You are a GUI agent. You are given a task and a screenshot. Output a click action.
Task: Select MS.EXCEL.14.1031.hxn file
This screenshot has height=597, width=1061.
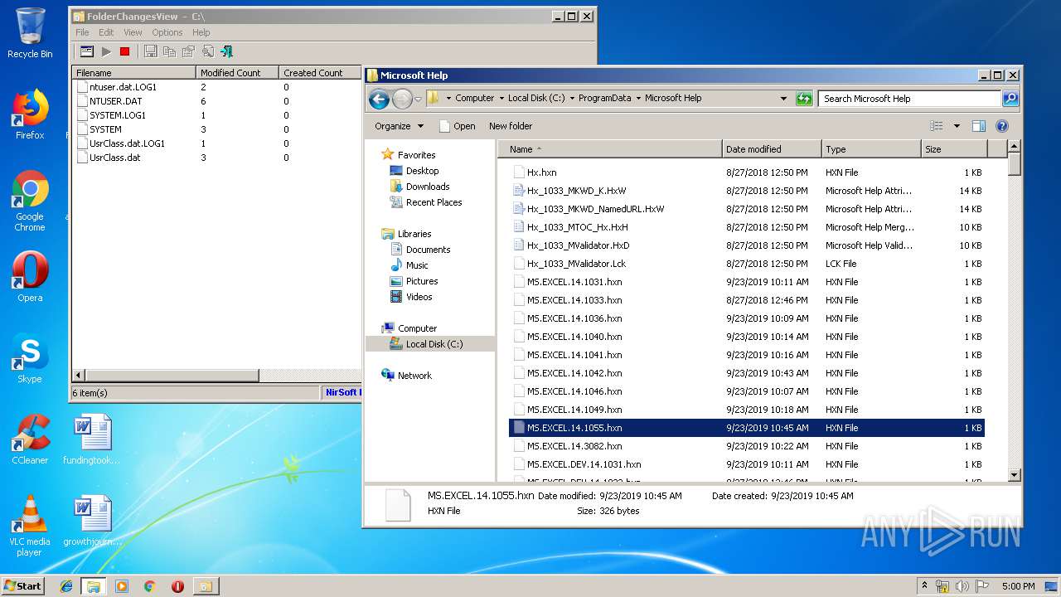pos(747,282)
